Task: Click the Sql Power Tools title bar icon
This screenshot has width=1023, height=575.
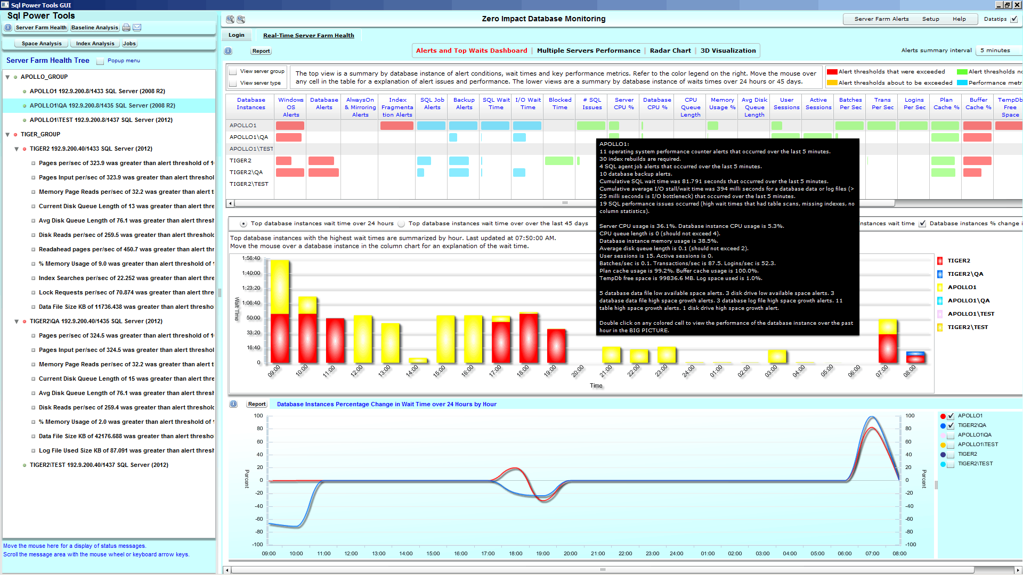Action: [5, 5]
